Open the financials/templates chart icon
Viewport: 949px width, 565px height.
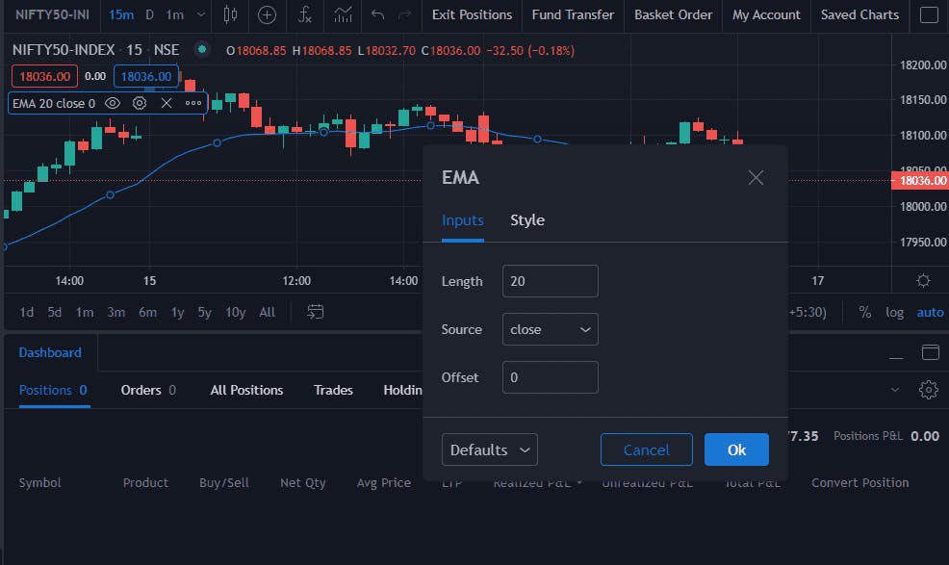[x=343, y=14]
